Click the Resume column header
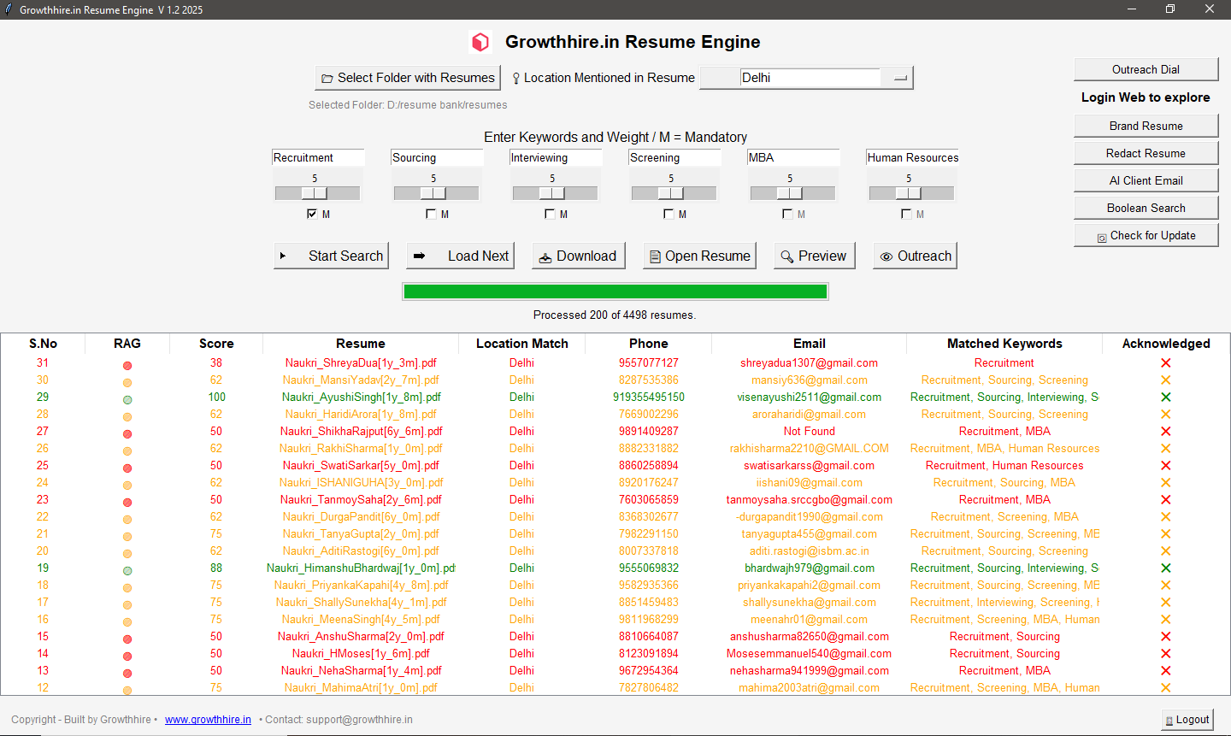This screenshot has width=1231, height=736. [361, 344]
